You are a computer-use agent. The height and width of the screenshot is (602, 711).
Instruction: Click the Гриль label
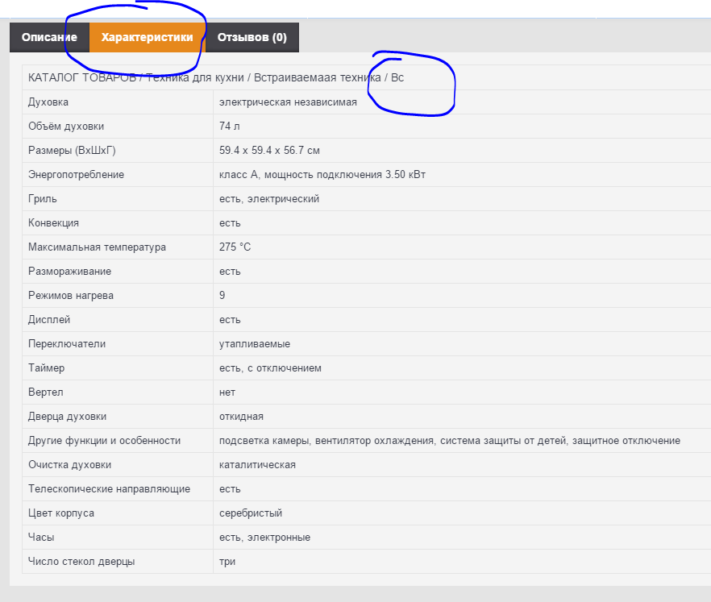[43, 198]
